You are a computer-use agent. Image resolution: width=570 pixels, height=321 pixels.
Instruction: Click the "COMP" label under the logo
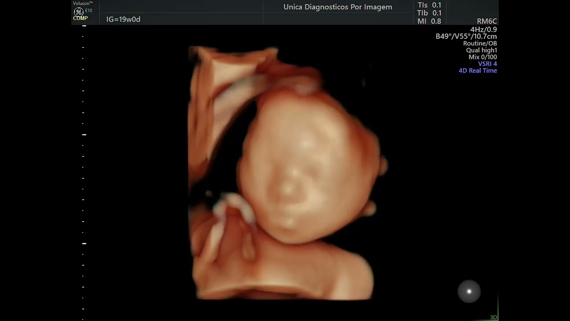coord(81,18)
